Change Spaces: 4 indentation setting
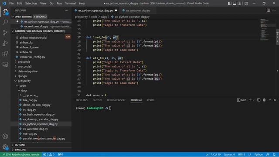 [229, 154]
